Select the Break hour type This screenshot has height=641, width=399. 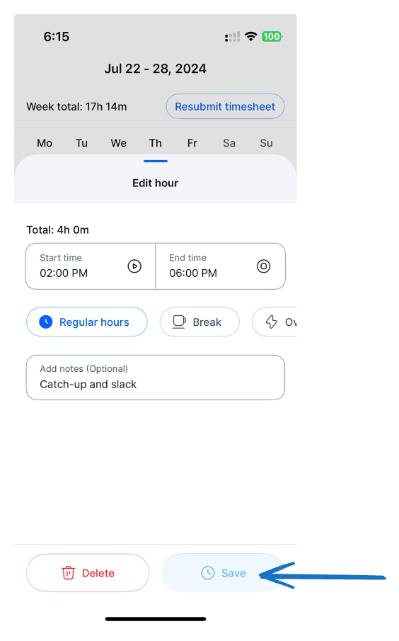(199, 322)
